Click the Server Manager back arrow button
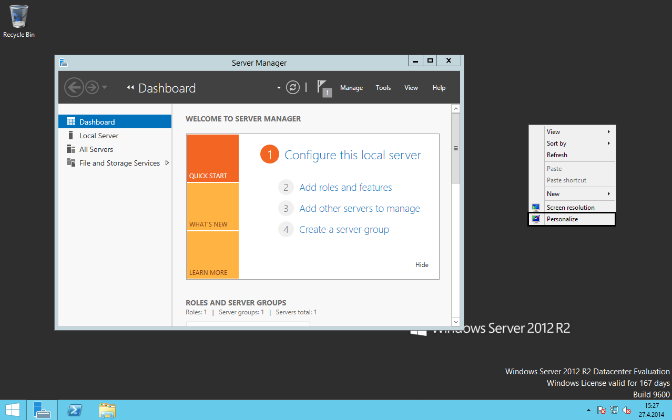Image resolution: width=672 pixels, height=420 pixels. 74,87
